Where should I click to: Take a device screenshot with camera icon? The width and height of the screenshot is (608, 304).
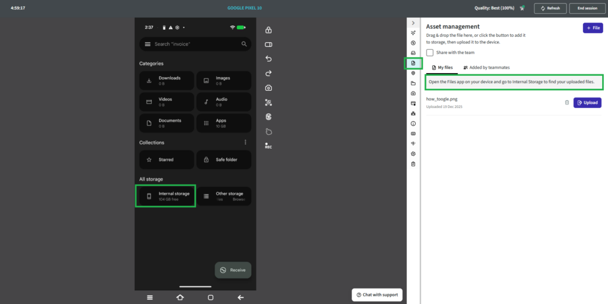pos(268,88)
